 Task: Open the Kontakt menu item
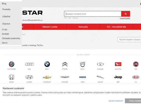coord(6,34)
